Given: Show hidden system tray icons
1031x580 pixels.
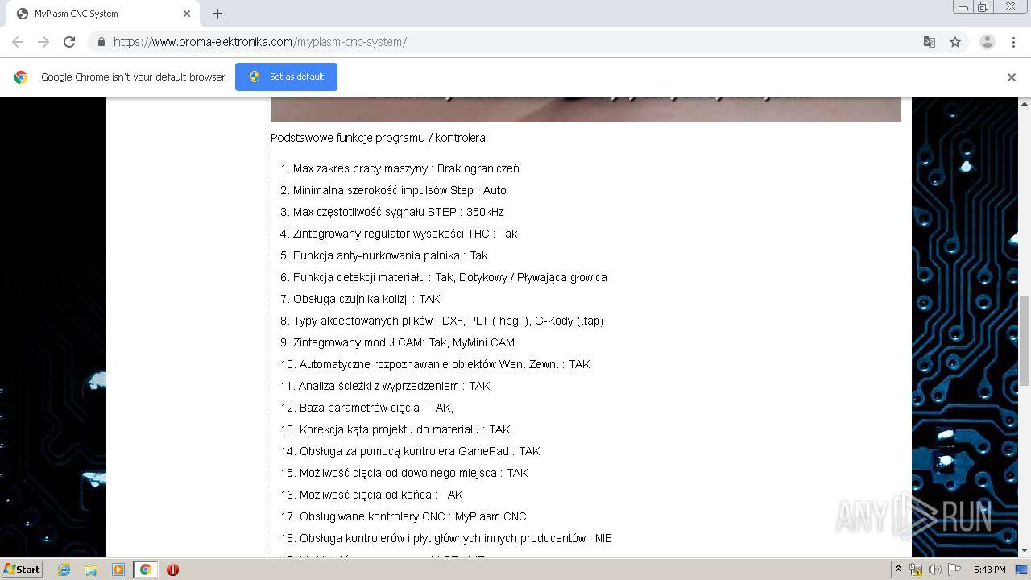Looking at the screenshot, I should tap(898, 570).
